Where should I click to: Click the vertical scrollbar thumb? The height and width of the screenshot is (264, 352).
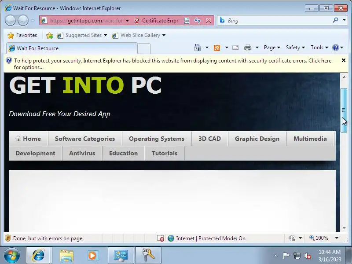[x=344, y=110]
